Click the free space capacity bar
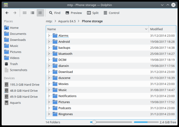Image resolution: width=179 pixels, height=127 pixels. 146,122
